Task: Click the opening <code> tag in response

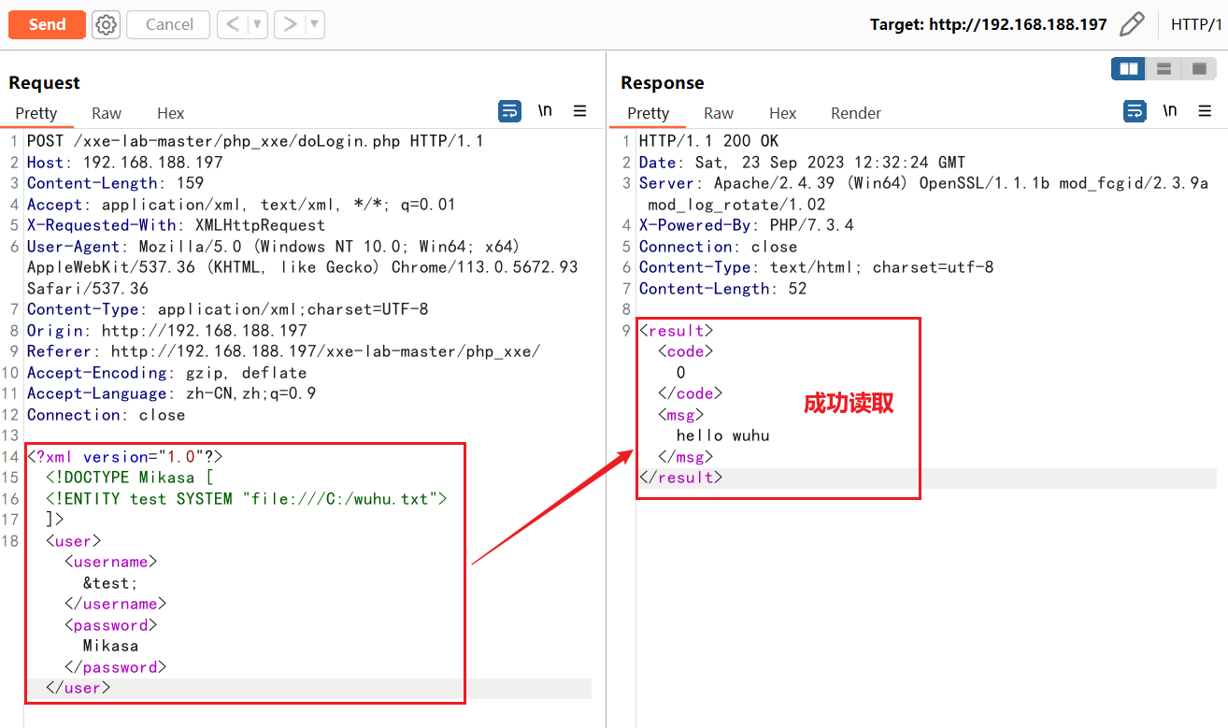Action: point(685,351)
